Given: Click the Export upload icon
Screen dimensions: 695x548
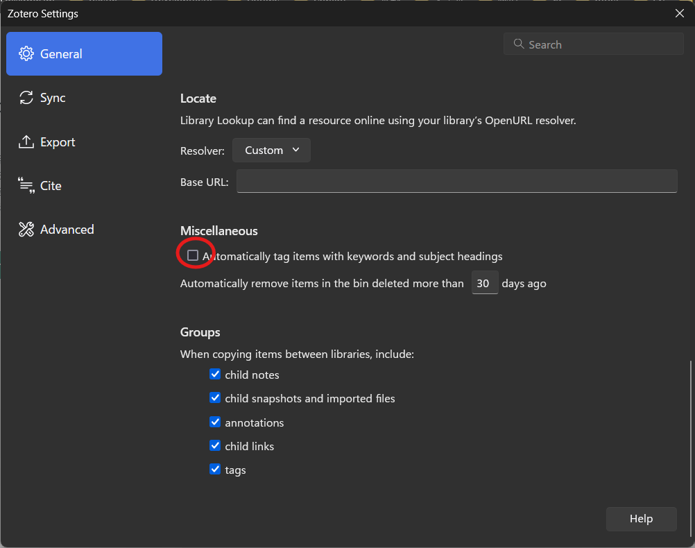Looking at the screenshot, I should click(26, 142).
